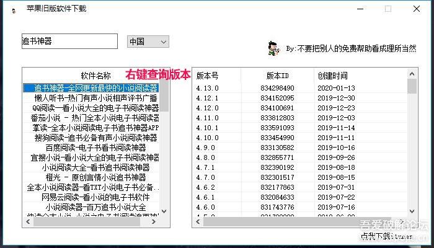434x248 pixels.
Task: Select version 4.12.1 row
Action: [299, 98]
